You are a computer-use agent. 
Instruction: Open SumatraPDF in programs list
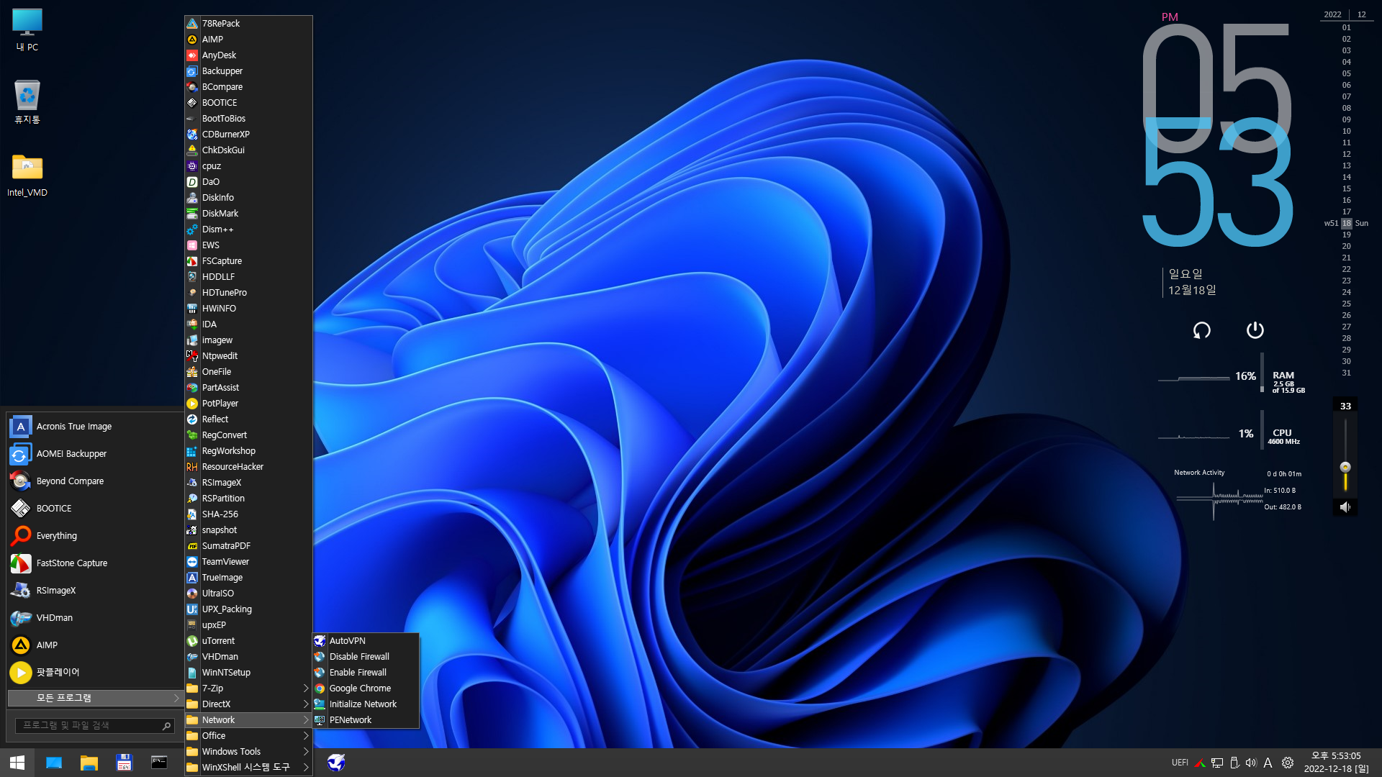[x=248, y=546]
